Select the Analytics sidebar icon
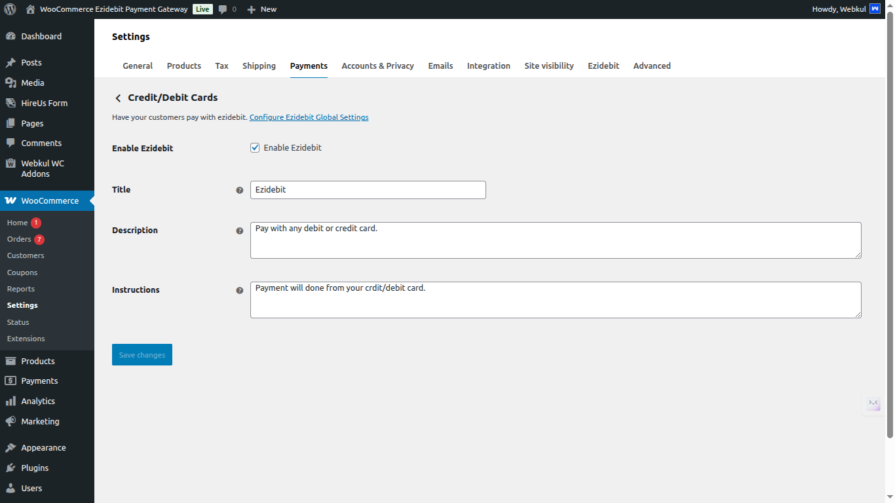The image size is (895, 503). (x=11, y=401)
